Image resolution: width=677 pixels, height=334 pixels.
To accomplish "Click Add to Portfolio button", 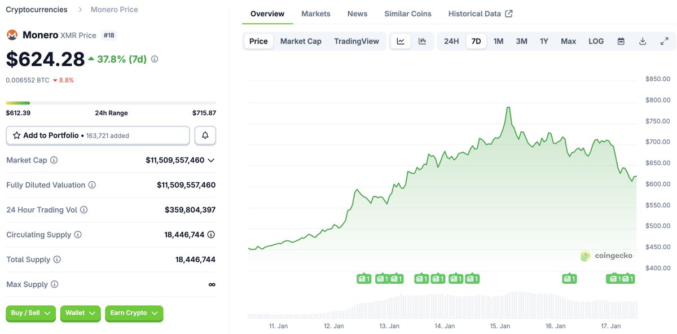I will pos(98,135).
